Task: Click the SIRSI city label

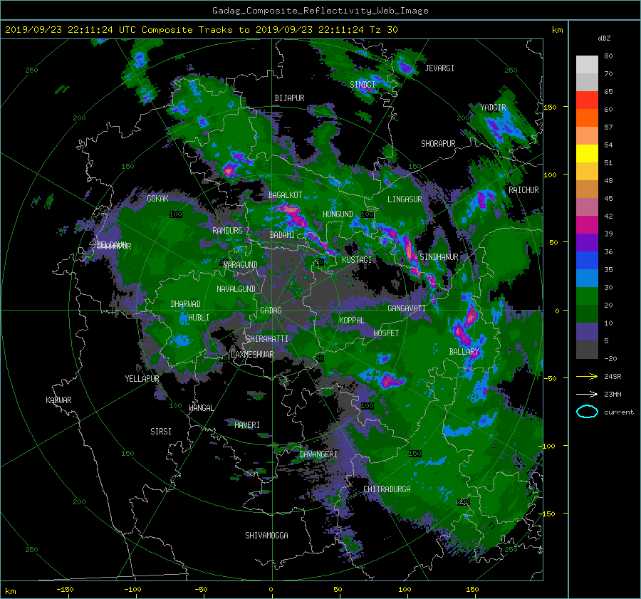Action: [161, 432]
